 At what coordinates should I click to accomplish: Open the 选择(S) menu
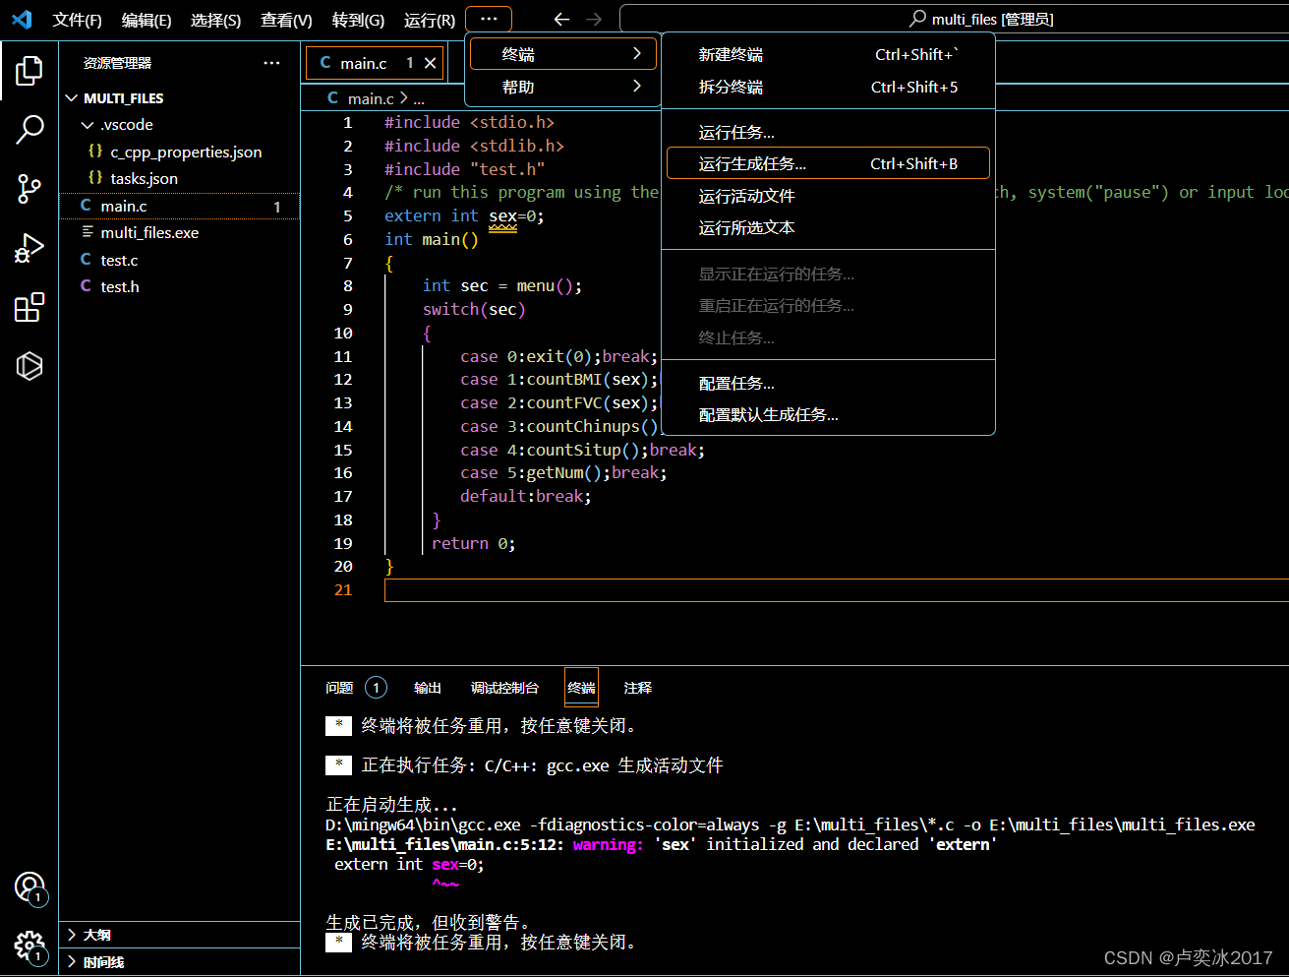pyautogui.click(x=216, y=20)
